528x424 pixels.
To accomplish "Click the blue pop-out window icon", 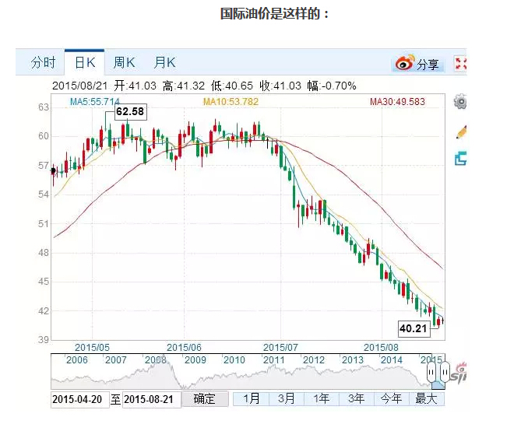I will point(461,159).
